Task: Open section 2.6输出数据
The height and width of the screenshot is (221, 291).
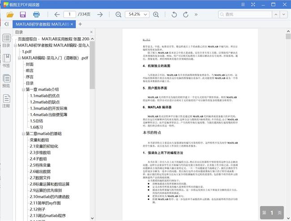Action: tap(40, 171)
